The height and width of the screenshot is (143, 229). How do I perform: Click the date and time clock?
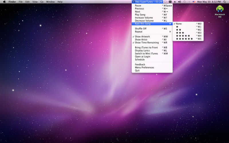tap(209, 2)
